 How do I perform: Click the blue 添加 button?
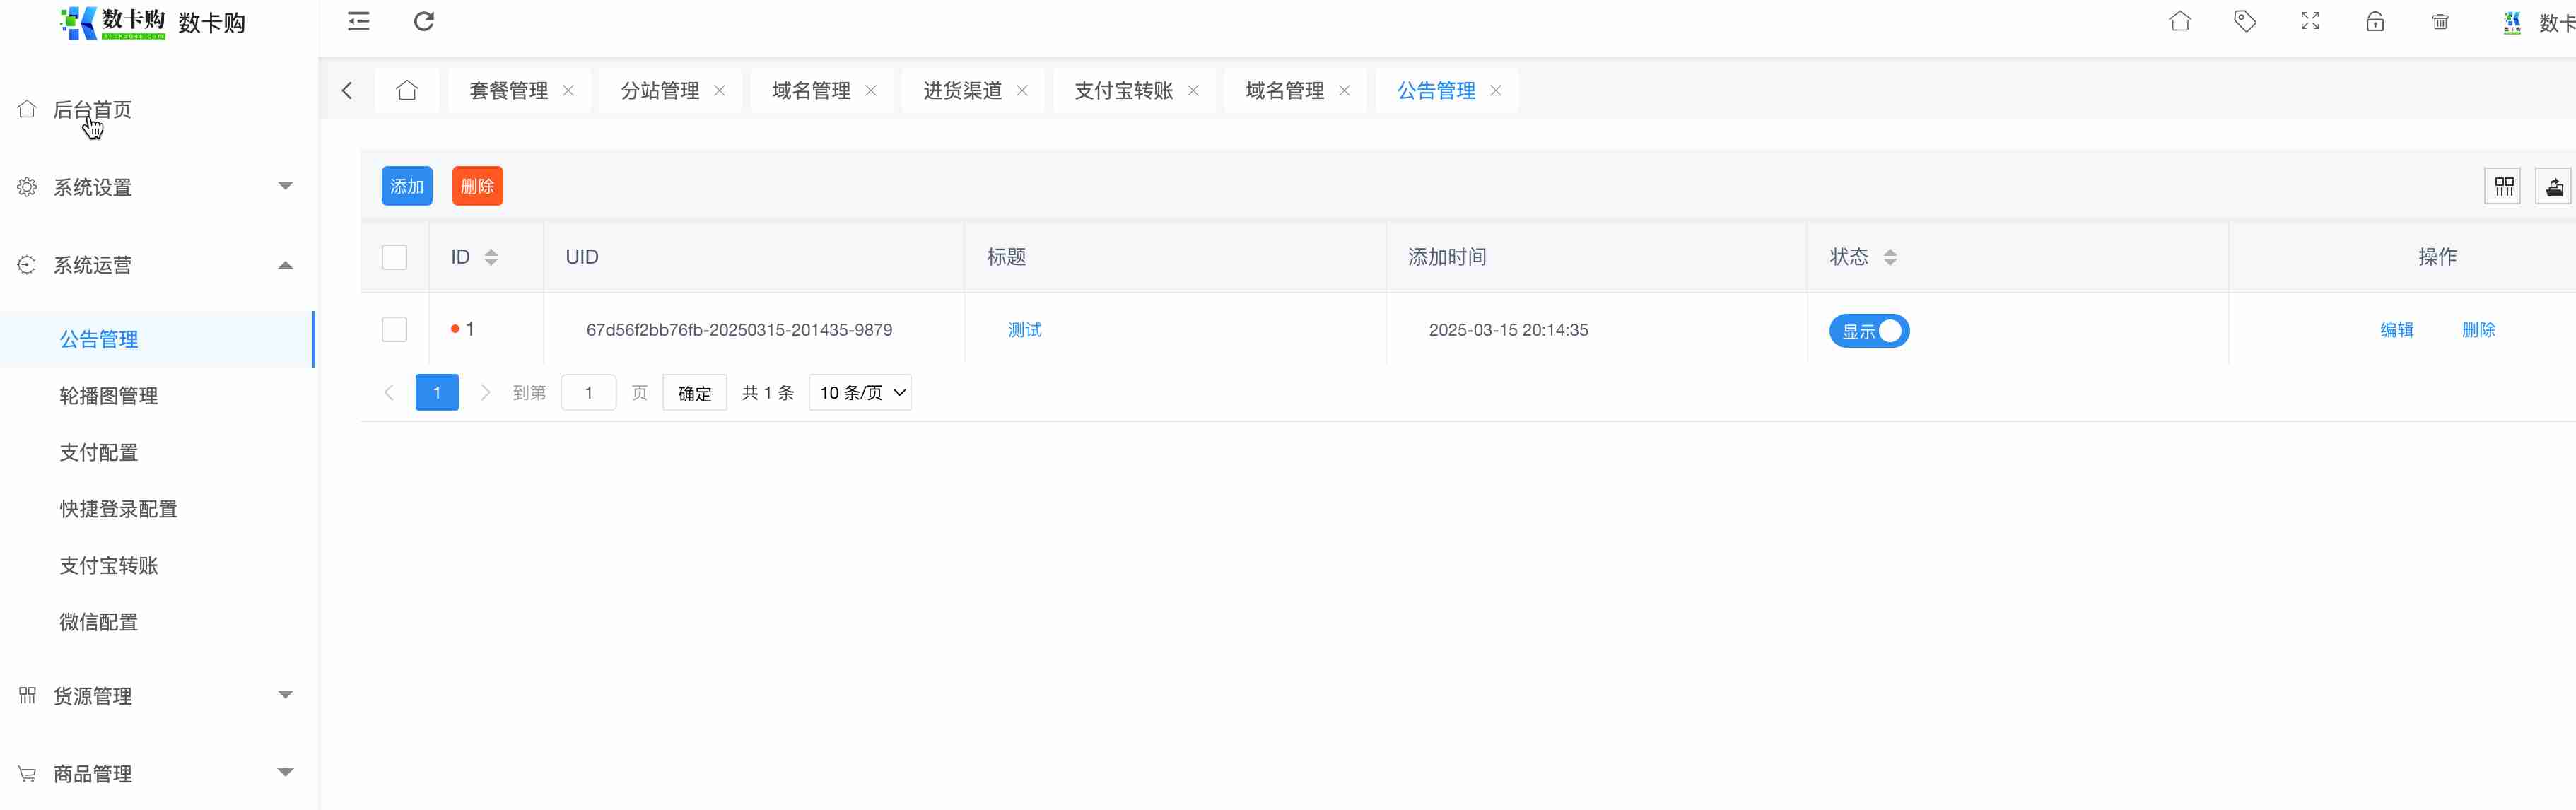[x=406, y=187]
